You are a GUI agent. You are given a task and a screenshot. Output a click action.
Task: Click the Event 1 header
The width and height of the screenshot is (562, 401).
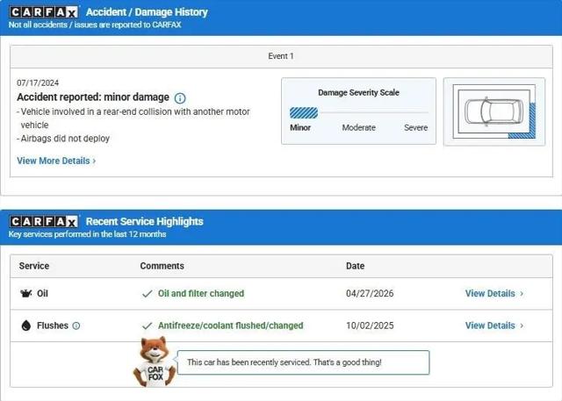tap(281, 56)
